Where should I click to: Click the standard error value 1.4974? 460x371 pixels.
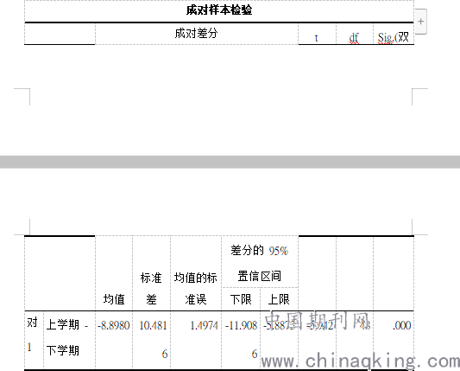coord(204,325)
